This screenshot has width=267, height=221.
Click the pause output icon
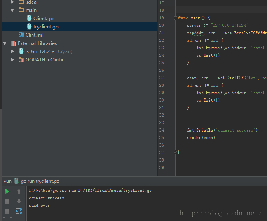[7, 211]
